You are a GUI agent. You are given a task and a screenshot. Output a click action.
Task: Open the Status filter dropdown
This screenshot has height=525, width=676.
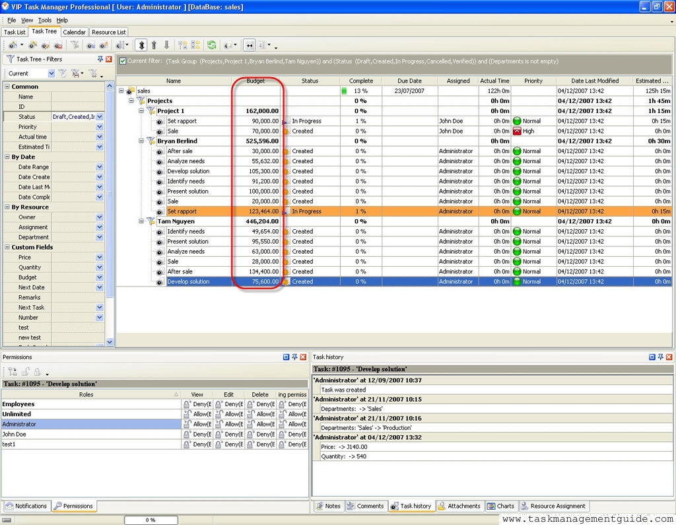tap(100, 117)
